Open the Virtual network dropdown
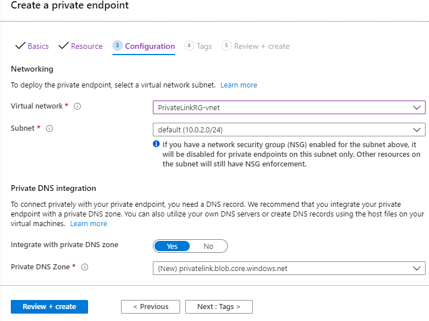The width and height of the screenshot is (429, 321). tap(289, 107)
